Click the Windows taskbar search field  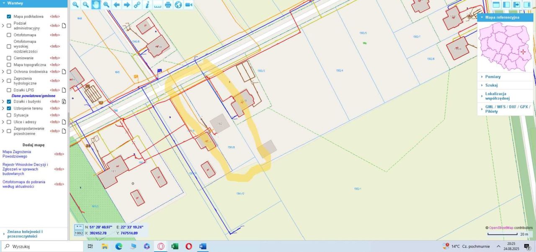click(x=42, y=247)
